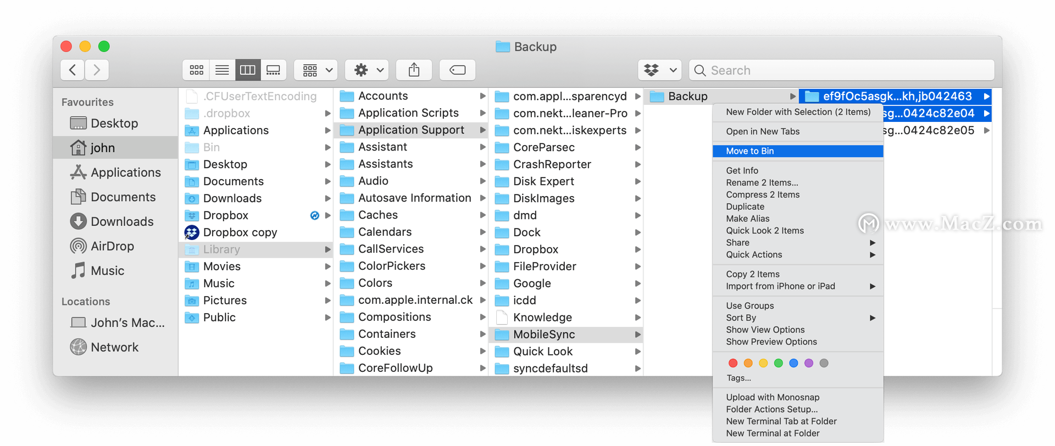Expand the Caches folder arrow
This screenshot has width=1055, height=446.
coord(482,215)
